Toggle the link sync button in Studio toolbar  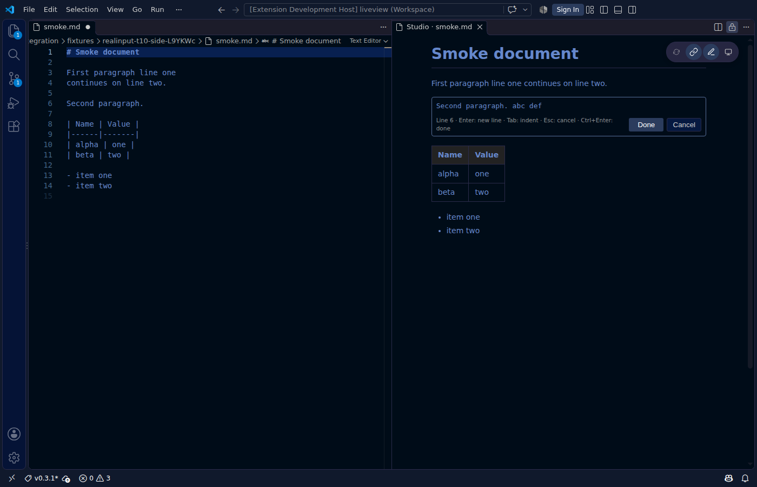pos(694,52)
